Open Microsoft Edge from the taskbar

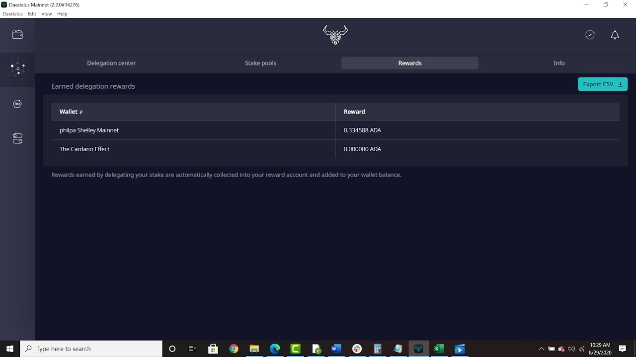[x=275, y=349]
